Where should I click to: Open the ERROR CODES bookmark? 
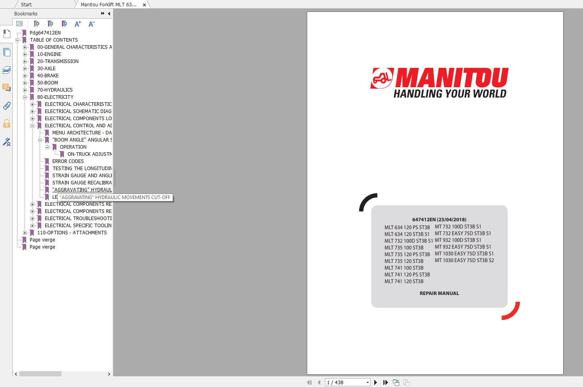pos(68,161)
